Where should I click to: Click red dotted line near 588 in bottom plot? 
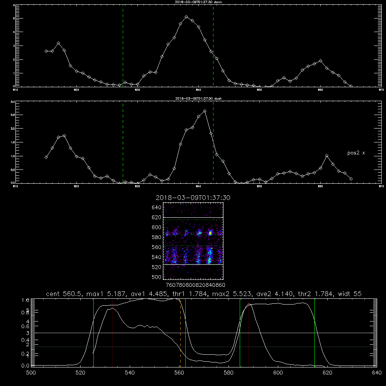pos(248,333)
